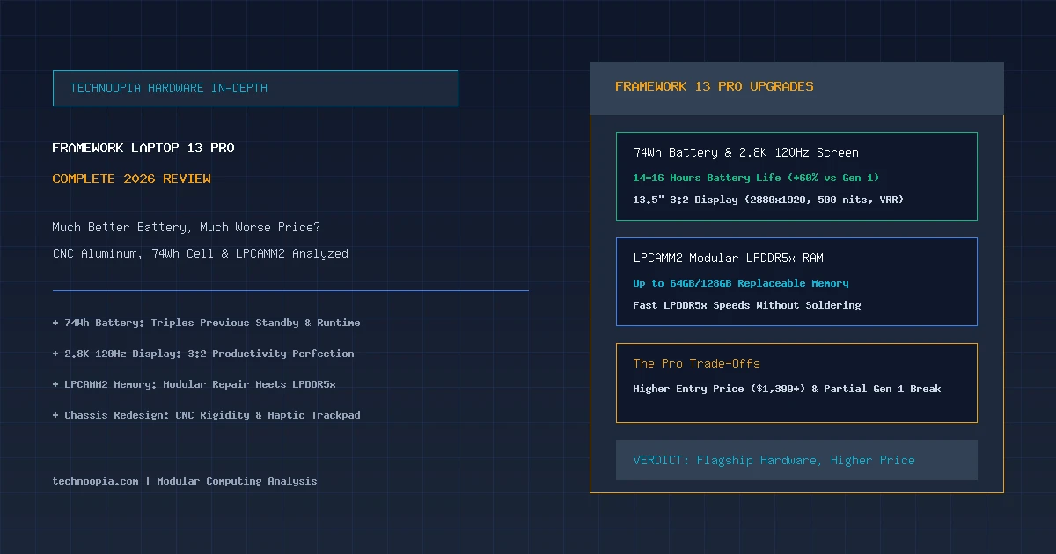The image size is (1056, 554).
Task: Click '14-16 Hours Battery Life (+60% vs Gen 1)'
Action: (756, 178)
